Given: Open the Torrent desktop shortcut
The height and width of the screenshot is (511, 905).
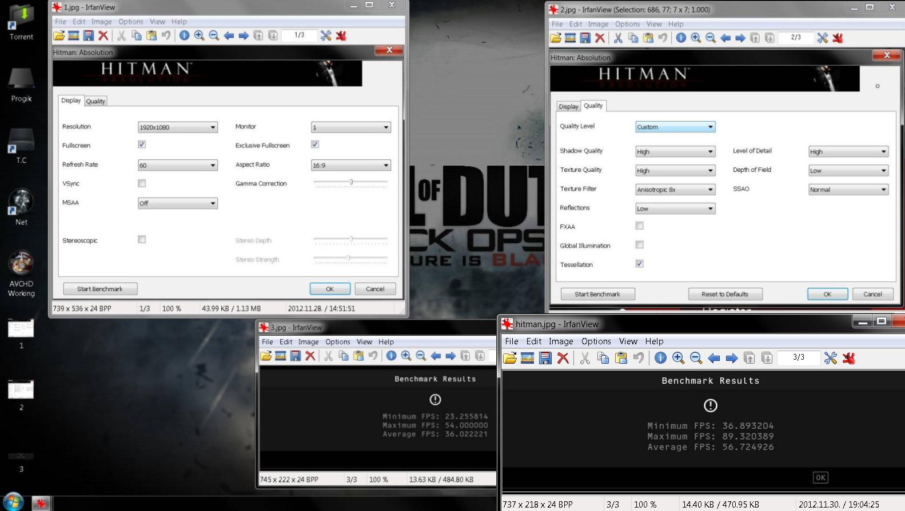Looking at the screenshot, I should tap(21, 23).
